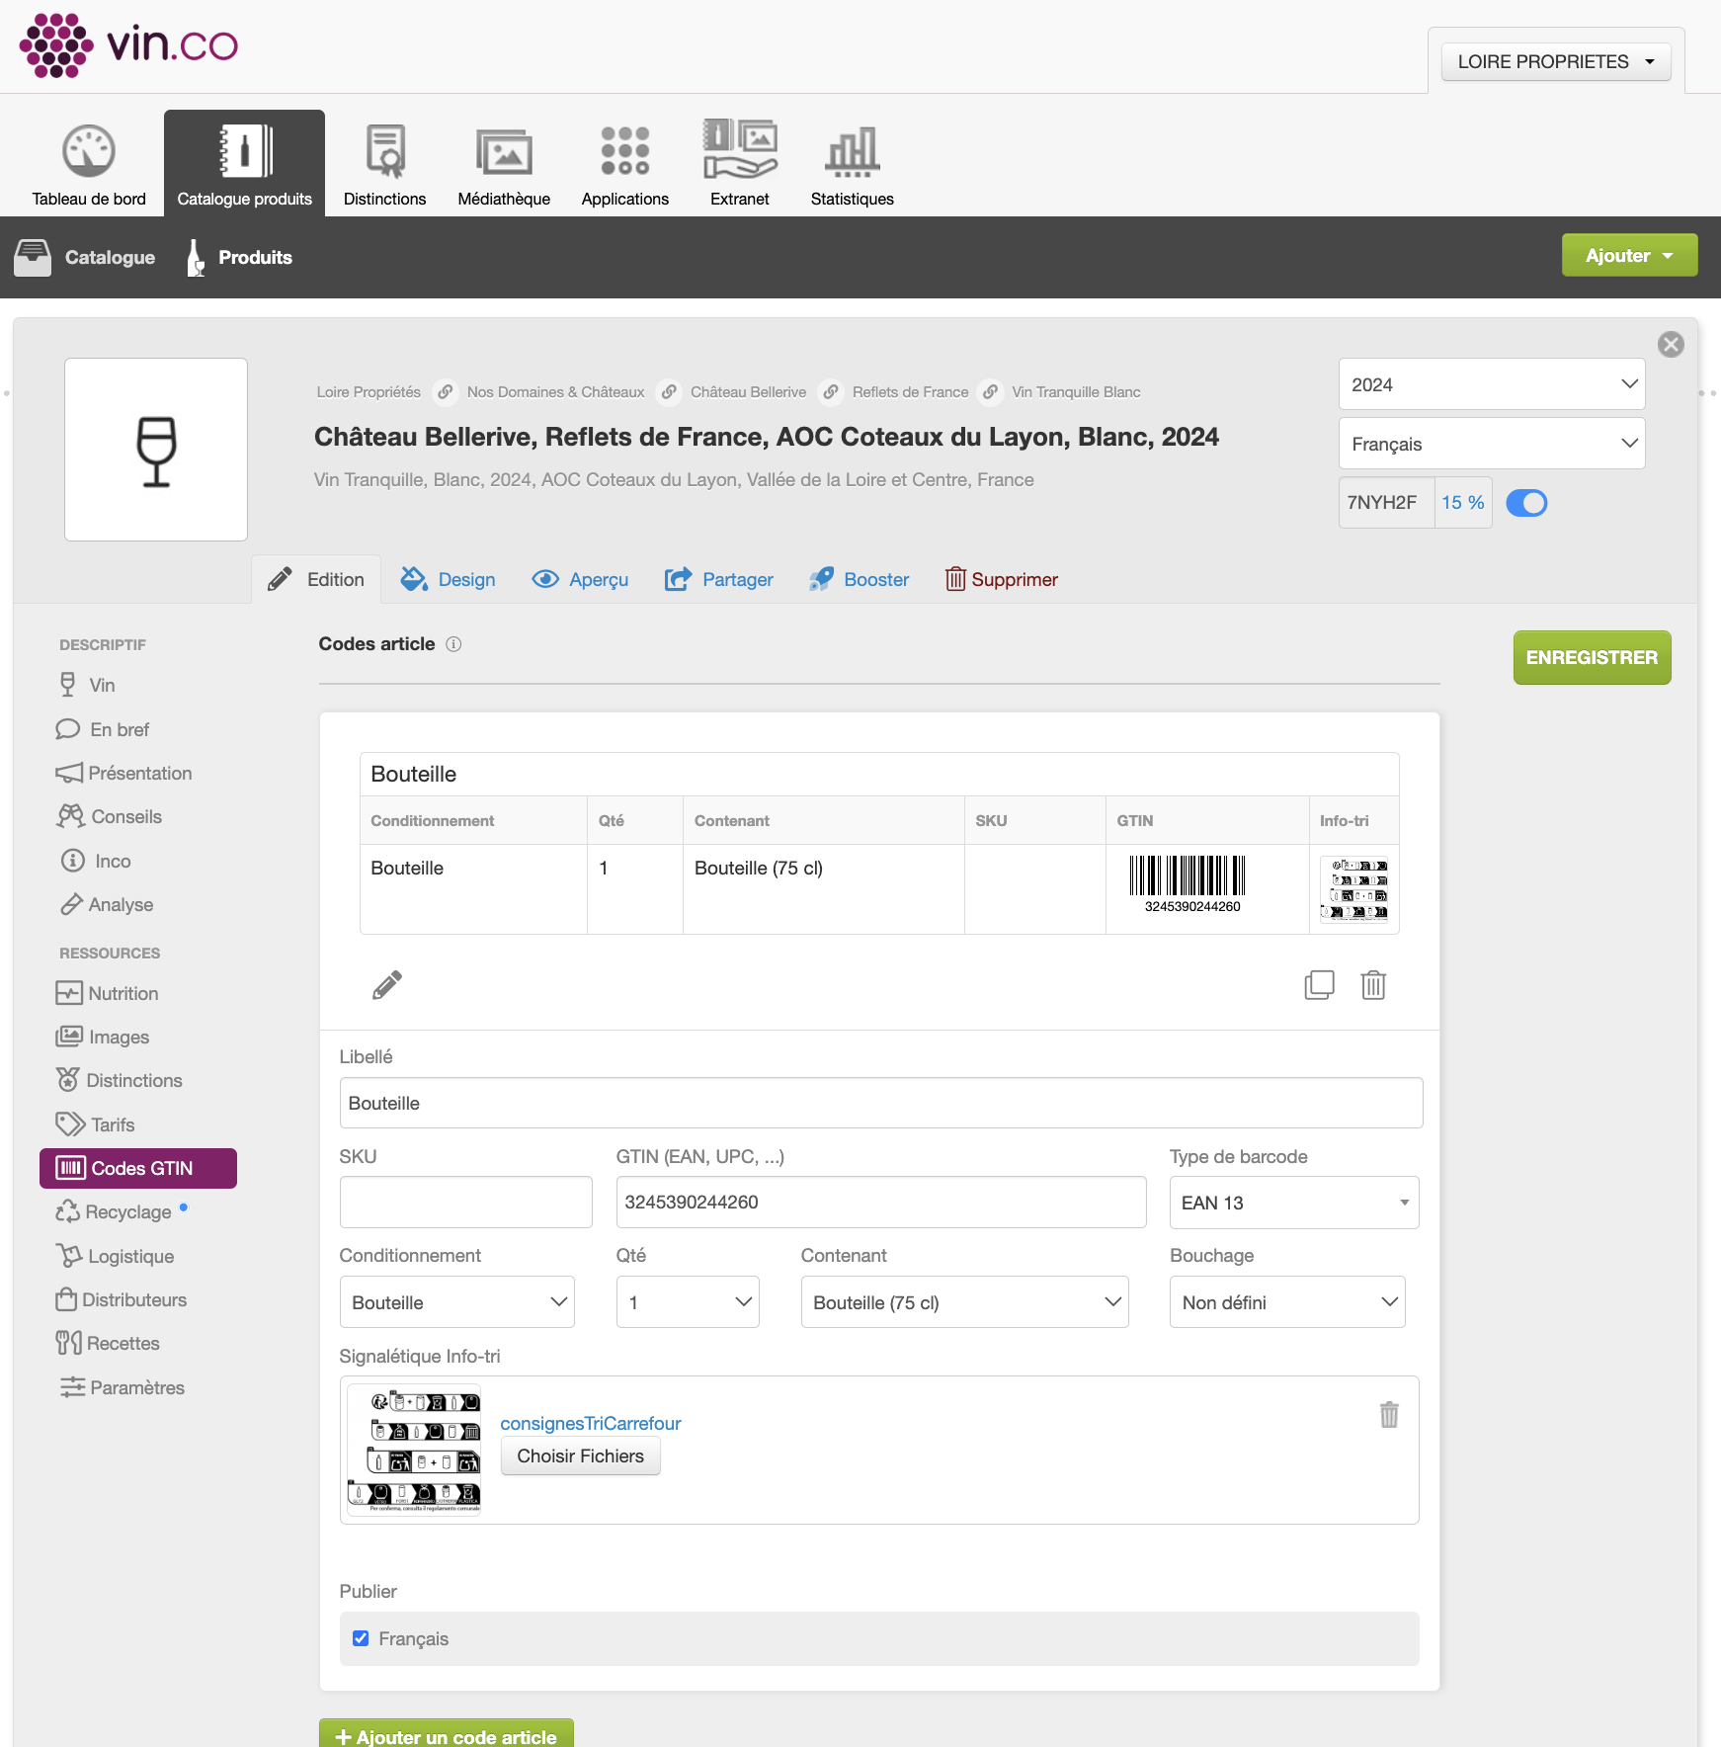Open Info-tri thumbnail in Bouteille table row
Screen dimensions: 1721x1747
1354,888
